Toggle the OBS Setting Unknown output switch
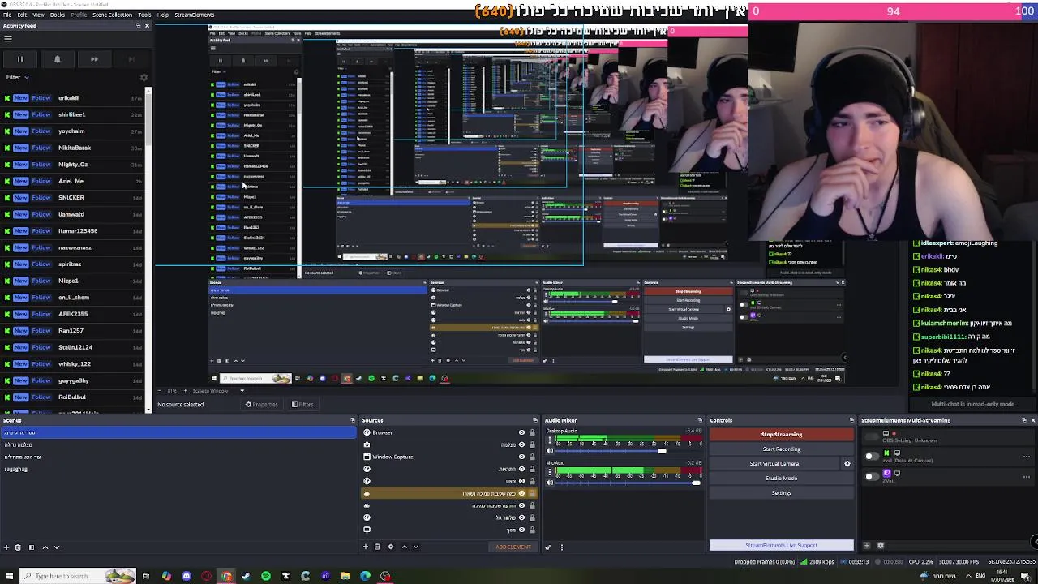Image resolution: width=1038 pixels, height=584 pixels. (x=871, y=437)
